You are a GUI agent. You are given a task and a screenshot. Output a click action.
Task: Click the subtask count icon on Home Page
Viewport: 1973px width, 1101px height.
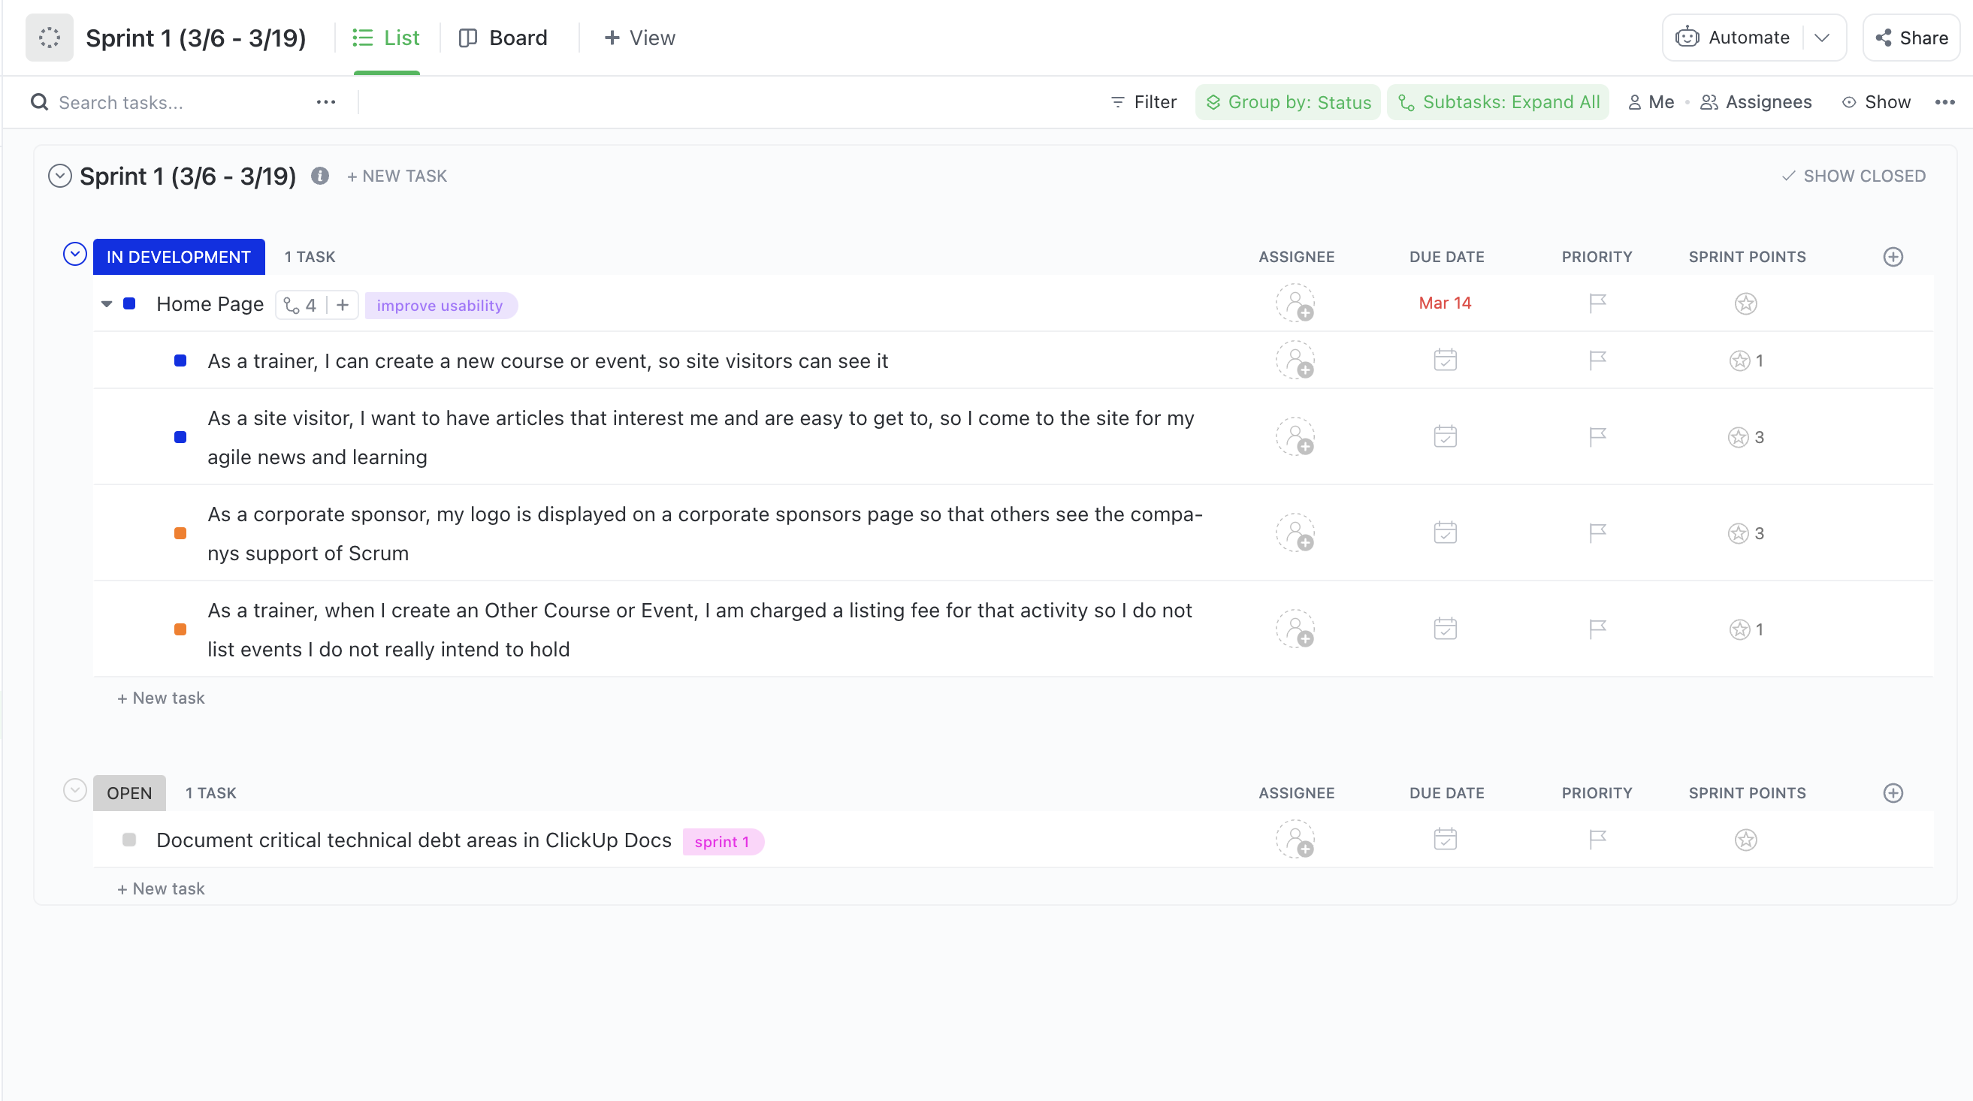[x=301, y=306]
